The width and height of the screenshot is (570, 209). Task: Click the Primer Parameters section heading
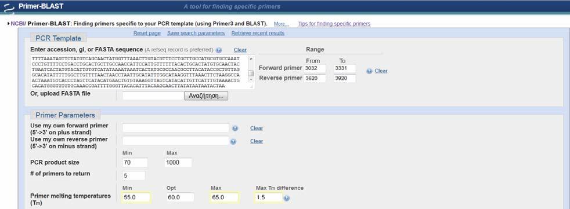point(65,115)
